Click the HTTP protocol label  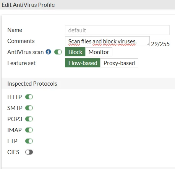pos(15,97)
